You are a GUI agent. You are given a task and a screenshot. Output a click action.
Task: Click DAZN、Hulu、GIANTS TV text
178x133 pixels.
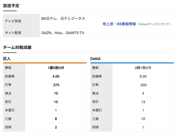63,33
